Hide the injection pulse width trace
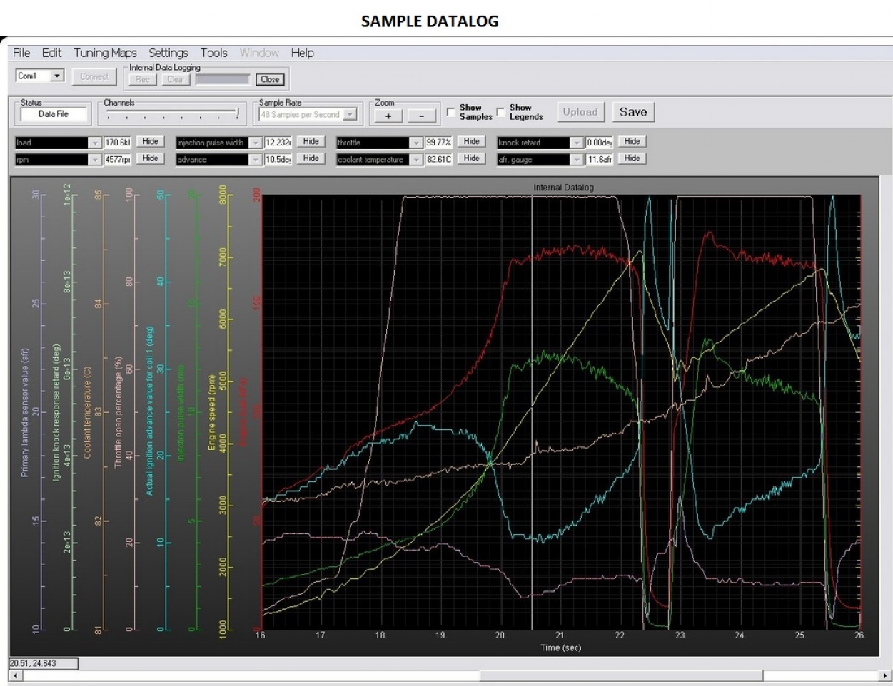 tap(311, 142)
